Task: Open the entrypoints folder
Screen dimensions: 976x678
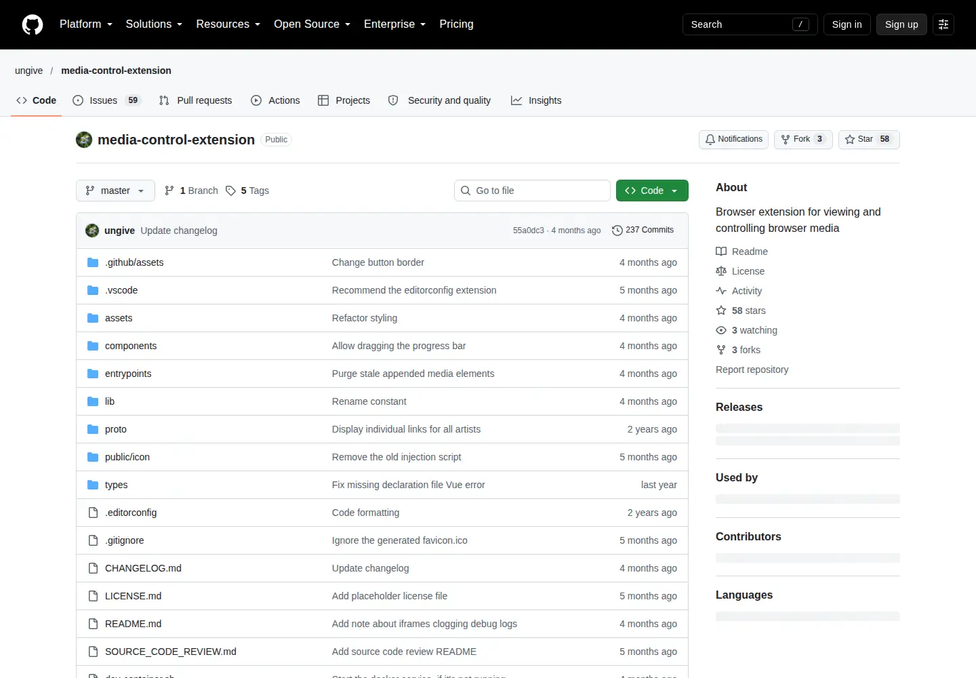Action: pos(128,374)
